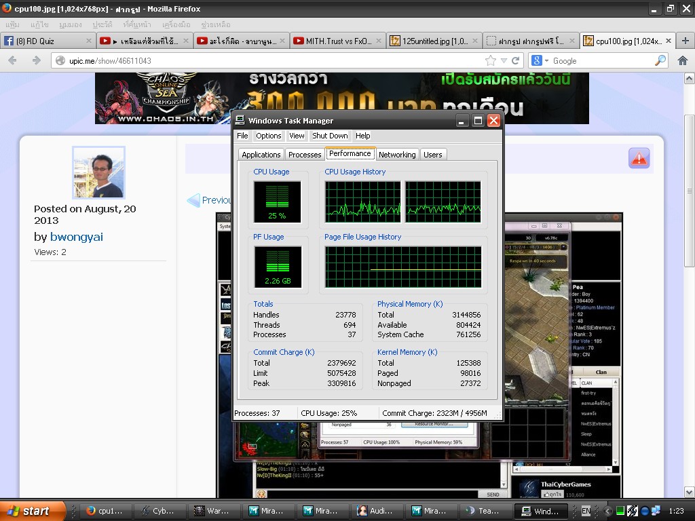Screen dimensions: 695x521
Task: Switch to the Audi... taskbar button
Action: coord(376,511)
